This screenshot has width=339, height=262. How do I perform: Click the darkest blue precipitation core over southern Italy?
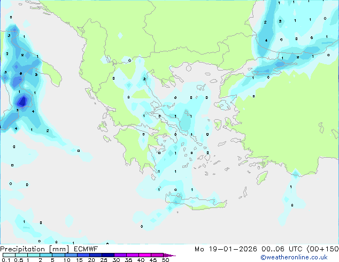pyautogui.click(x=22, y=101)
